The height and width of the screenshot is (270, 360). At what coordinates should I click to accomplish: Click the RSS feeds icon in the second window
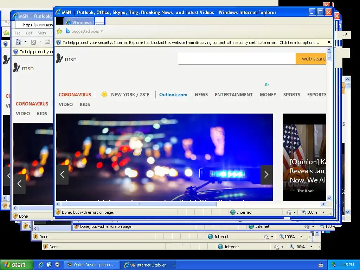coord(33,42)
